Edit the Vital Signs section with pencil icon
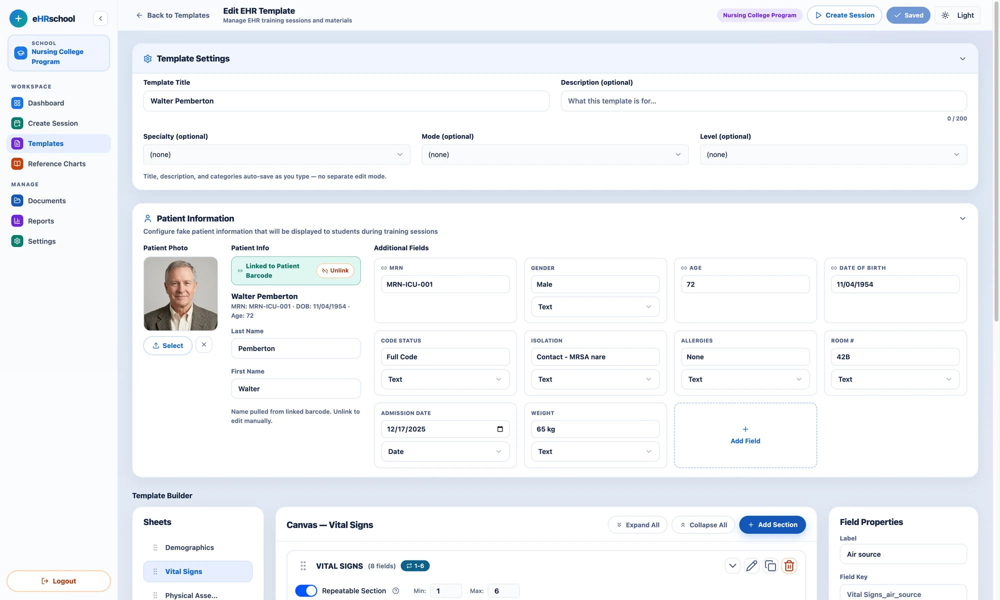 click(x=751, y=565)
